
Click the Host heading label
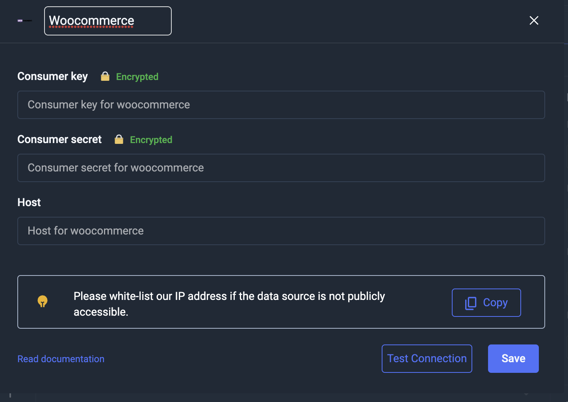click(29, 203)
